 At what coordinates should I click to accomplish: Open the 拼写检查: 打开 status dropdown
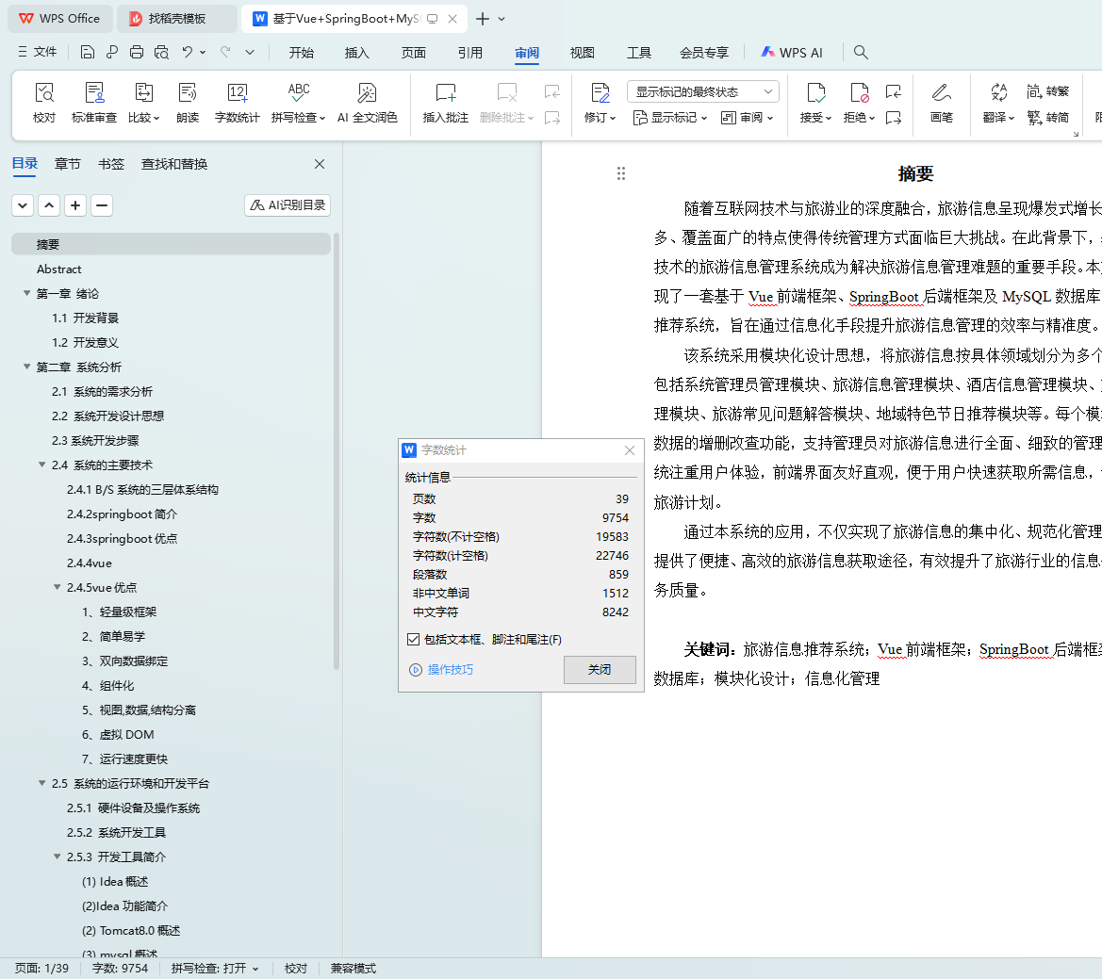[215, 969]
